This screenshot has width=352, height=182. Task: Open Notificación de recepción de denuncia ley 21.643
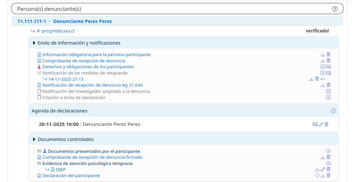coord(92,85)
